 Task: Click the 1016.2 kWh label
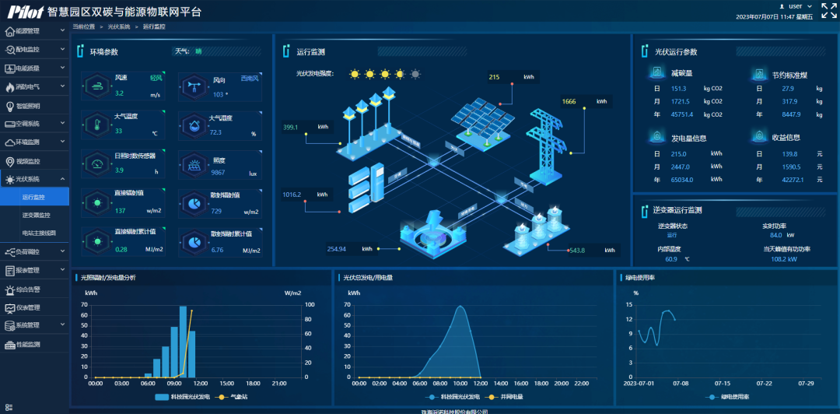point(306,194)
